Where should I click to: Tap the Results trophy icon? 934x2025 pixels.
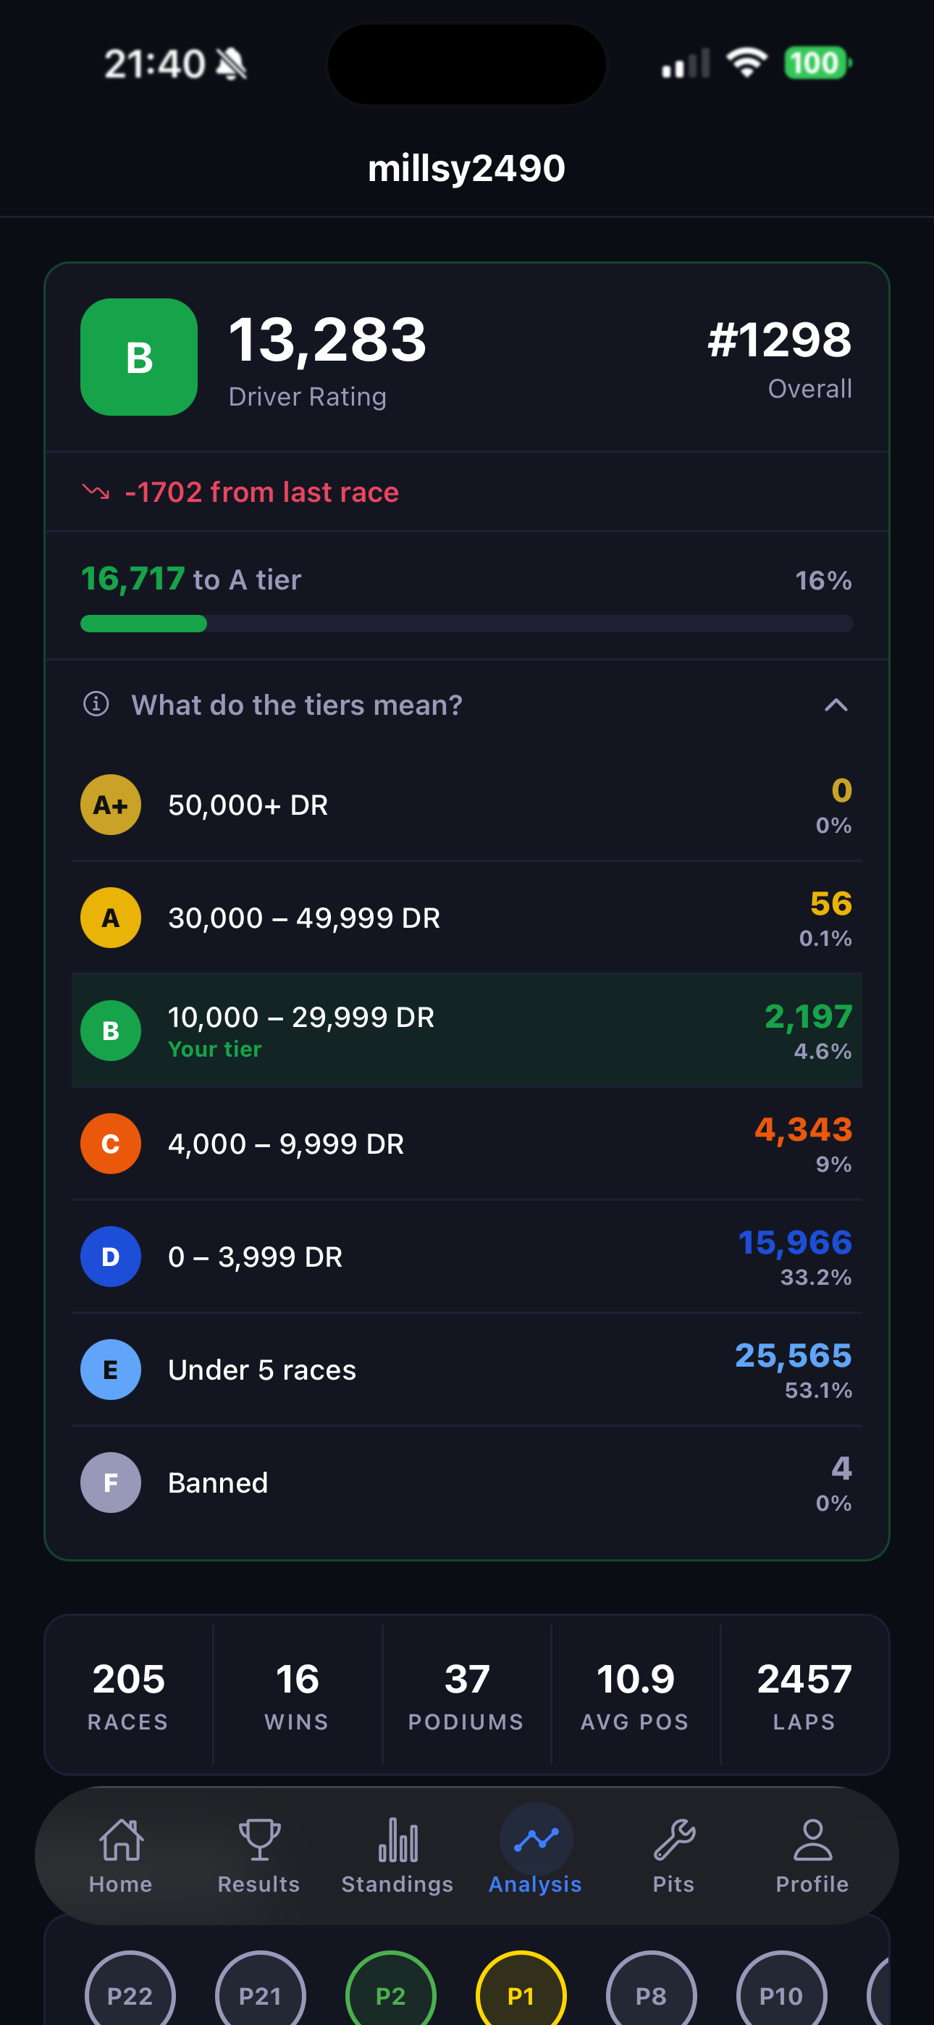pos(259,1840)
